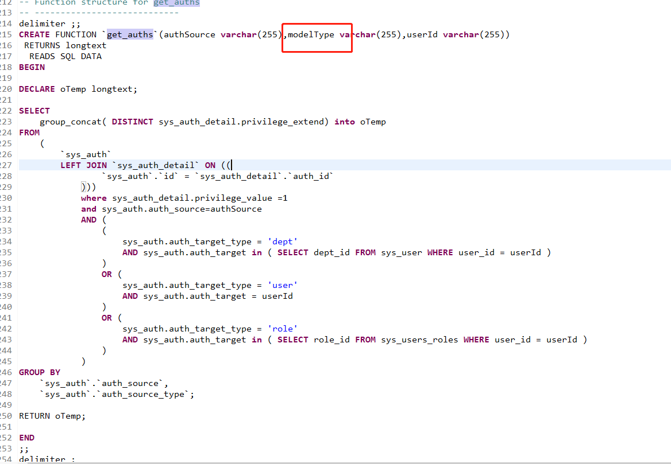Click the OR before the 'role' condition
Image resolution: width=671 pixels, height=464 pixels.
coord(106,318)
